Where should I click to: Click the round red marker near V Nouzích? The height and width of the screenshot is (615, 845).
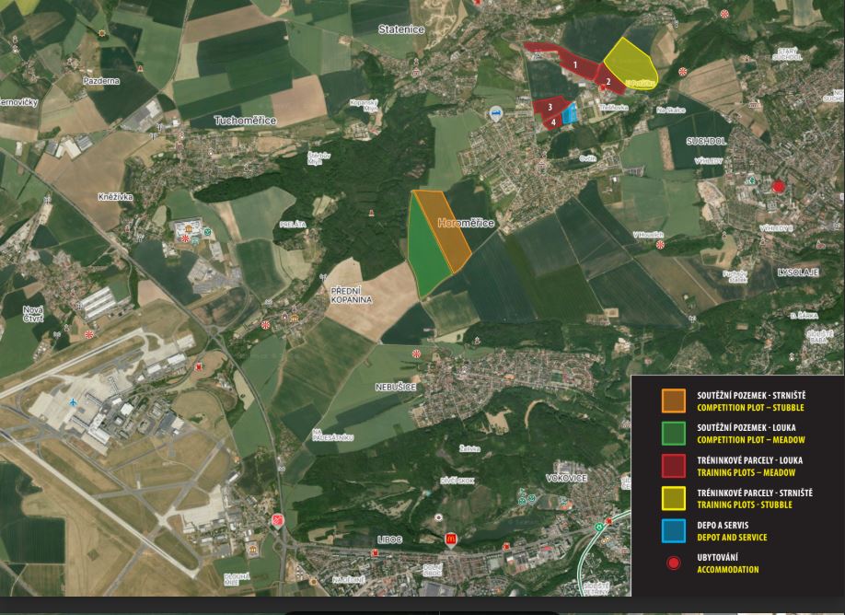click(x=660, y=245)
